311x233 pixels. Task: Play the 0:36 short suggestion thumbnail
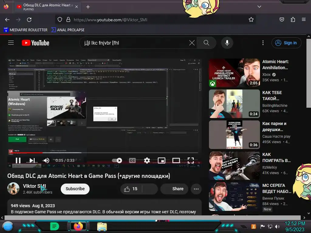tap(234, 134)
